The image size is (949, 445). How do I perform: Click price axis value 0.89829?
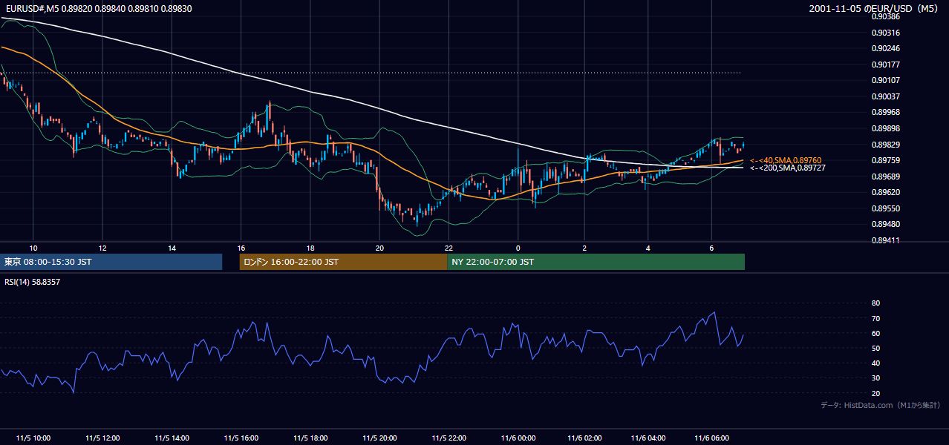click(885, 145)
